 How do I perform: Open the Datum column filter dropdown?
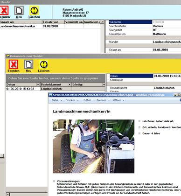coord(38,84)
